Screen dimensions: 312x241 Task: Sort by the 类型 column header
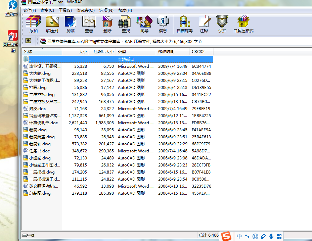[x=136, y=51]
